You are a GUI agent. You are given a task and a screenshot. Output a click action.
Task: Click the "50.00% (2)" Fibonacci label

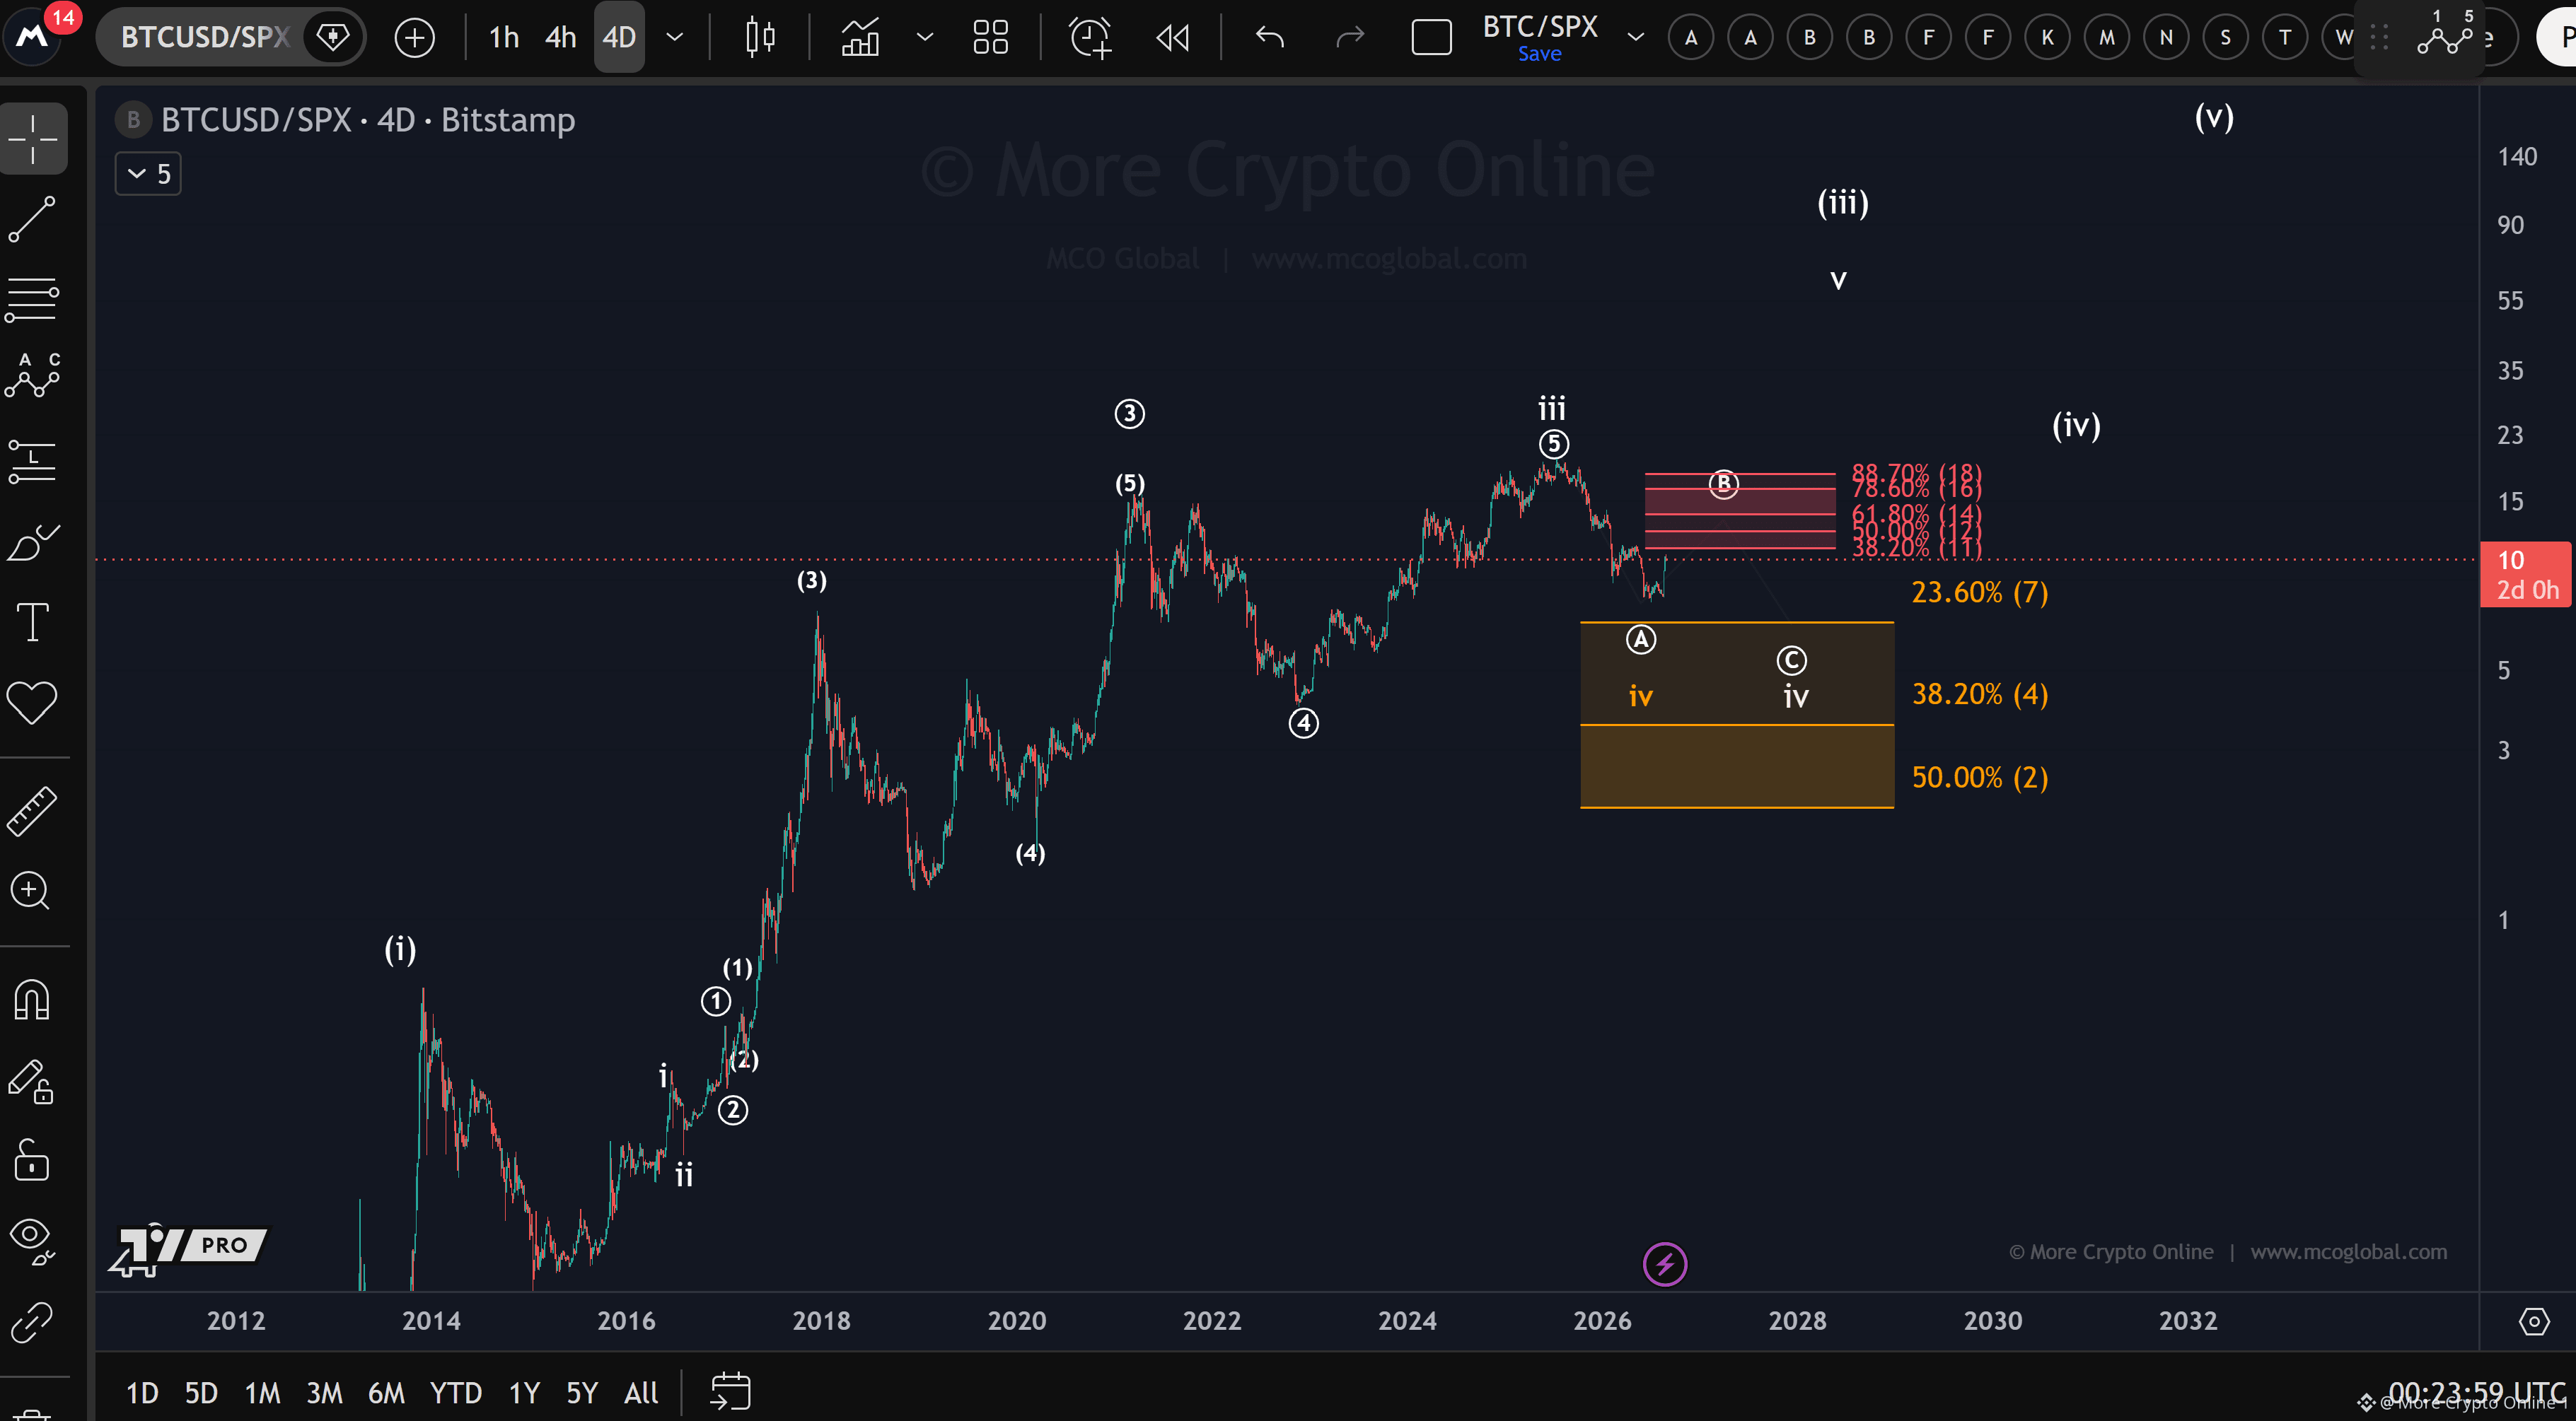[x=1979, y=778]
